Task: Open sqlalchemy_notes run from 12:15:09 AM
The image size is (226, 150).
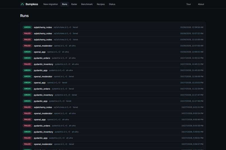Action: (113, 40)
